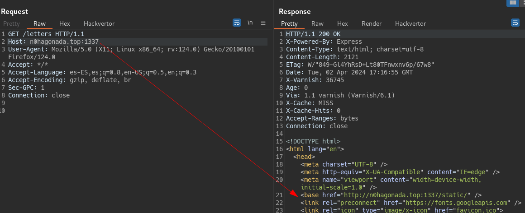This screenshot has width=525, height=213.
Task: Open Hackvertor tab in Response panel
Action: click(x=410, y=23)
